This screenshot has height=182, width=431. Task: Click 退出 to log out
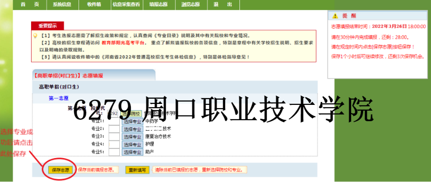[223, 4]
